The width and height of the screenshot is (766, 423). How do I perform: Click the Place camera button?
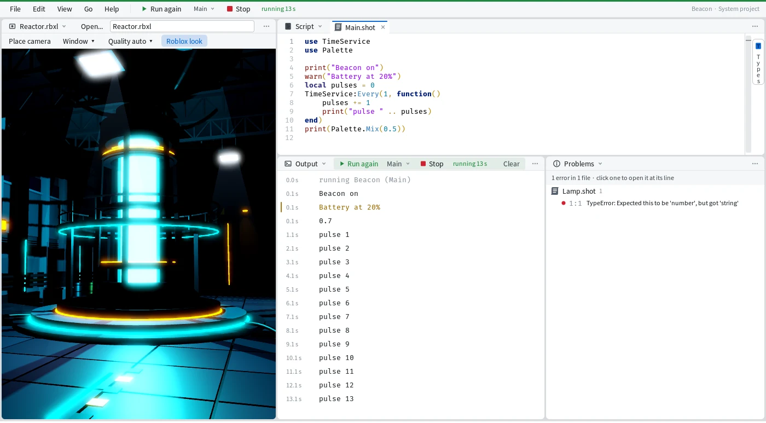point(30,41)
